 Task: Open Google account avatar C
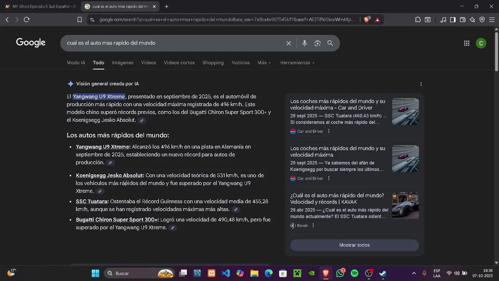[x=481, y=43]
